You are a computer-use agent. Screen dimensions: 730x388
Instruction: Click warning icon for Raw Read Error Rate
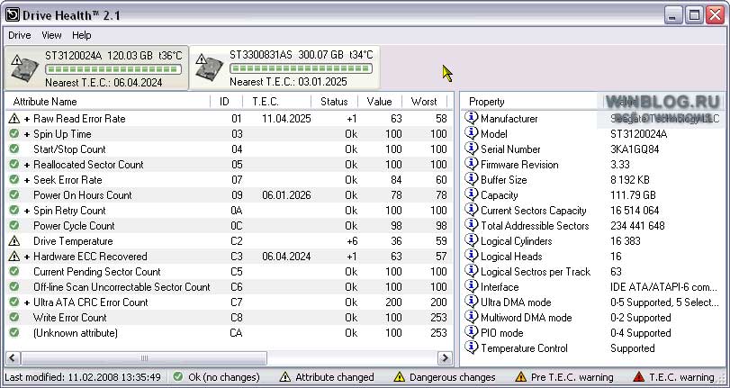(14, 119)
